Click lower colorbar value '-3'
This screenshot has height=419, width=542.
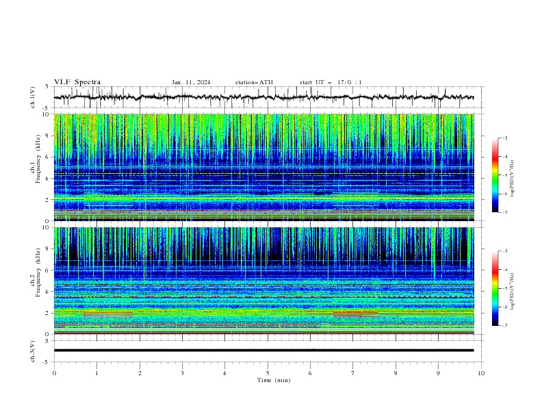(505, 251)
